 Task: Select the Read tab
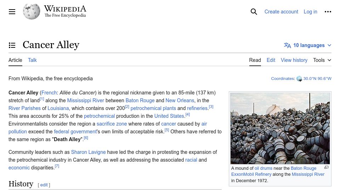pyautogui.click(x=255, y=60)
